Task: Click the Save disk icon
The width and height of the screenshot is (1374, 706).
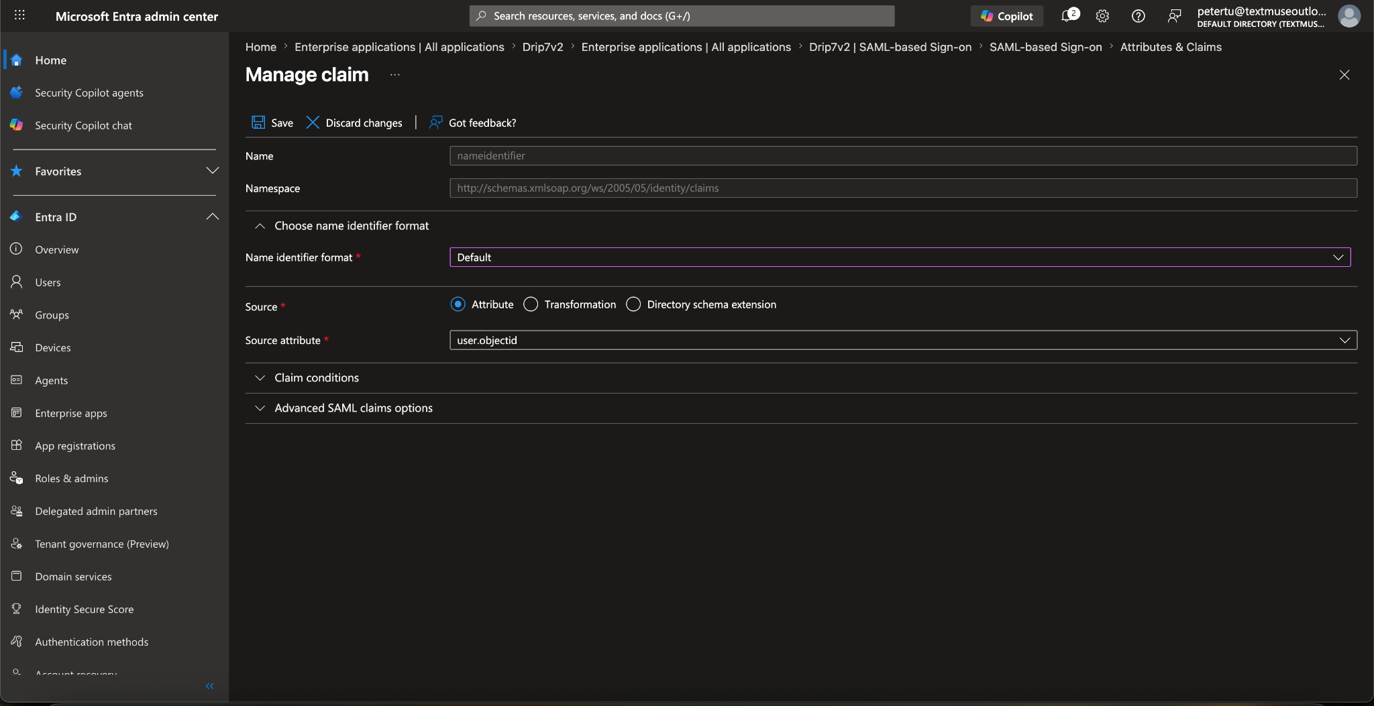Action: [258, 122]
